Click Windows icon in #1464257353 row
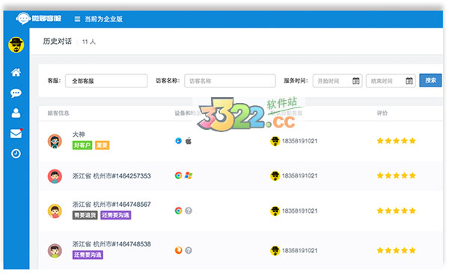Viewport: 449px width, 274px height. pyautogui.click(x=189, y=175)
